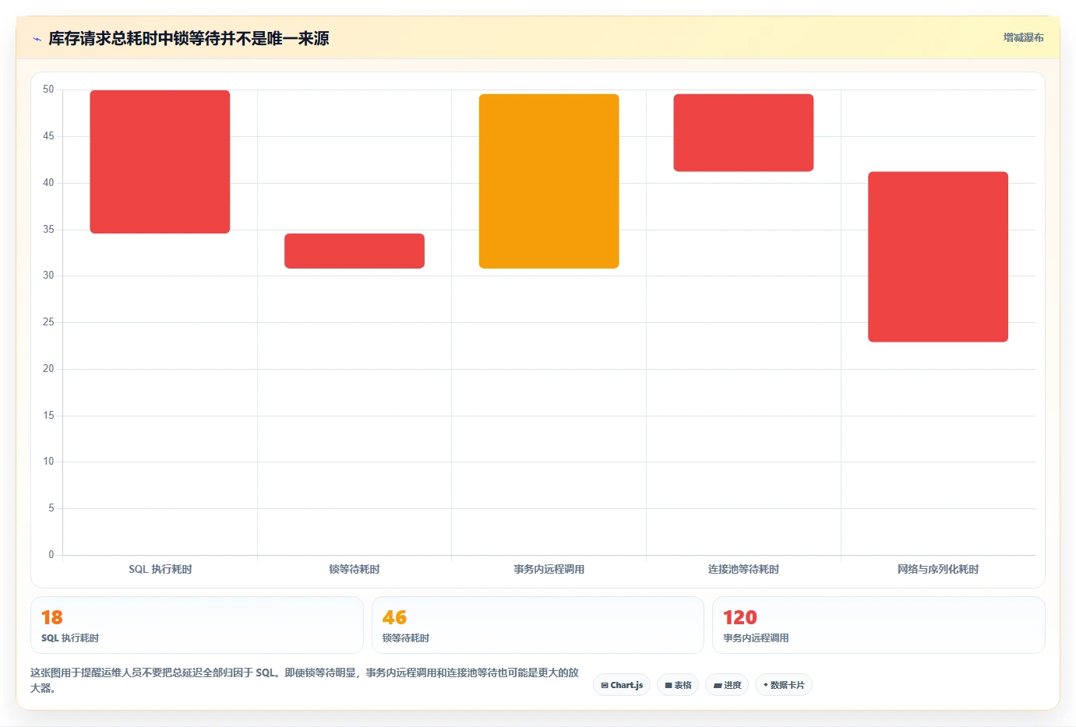Image resolution: width=1076 pixels, height=727 pixels.
Task: Select the 表格 chip
Action: click(x=678, y=685)
